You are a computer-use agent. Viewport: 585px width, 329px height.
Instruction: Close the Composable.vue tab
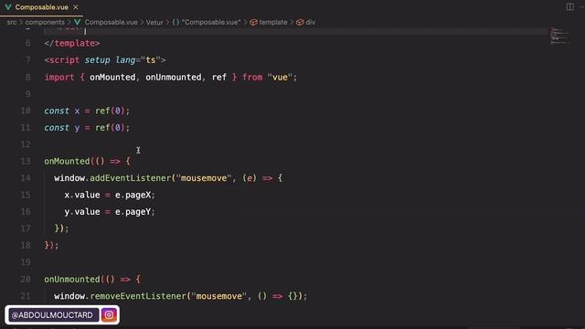tap(76, 7)
